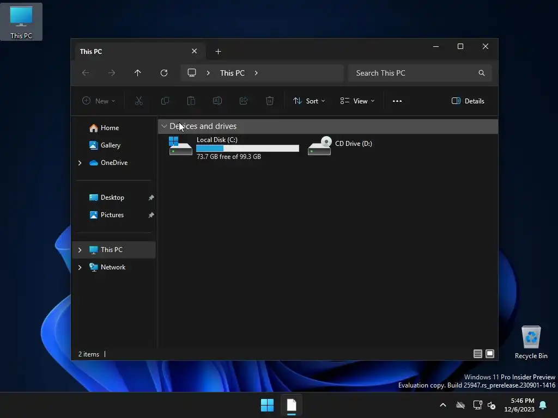The height and width of the screenshot is (418, 558).
Task: Toggle the Details pane button
Action: [x=468, y=101]
